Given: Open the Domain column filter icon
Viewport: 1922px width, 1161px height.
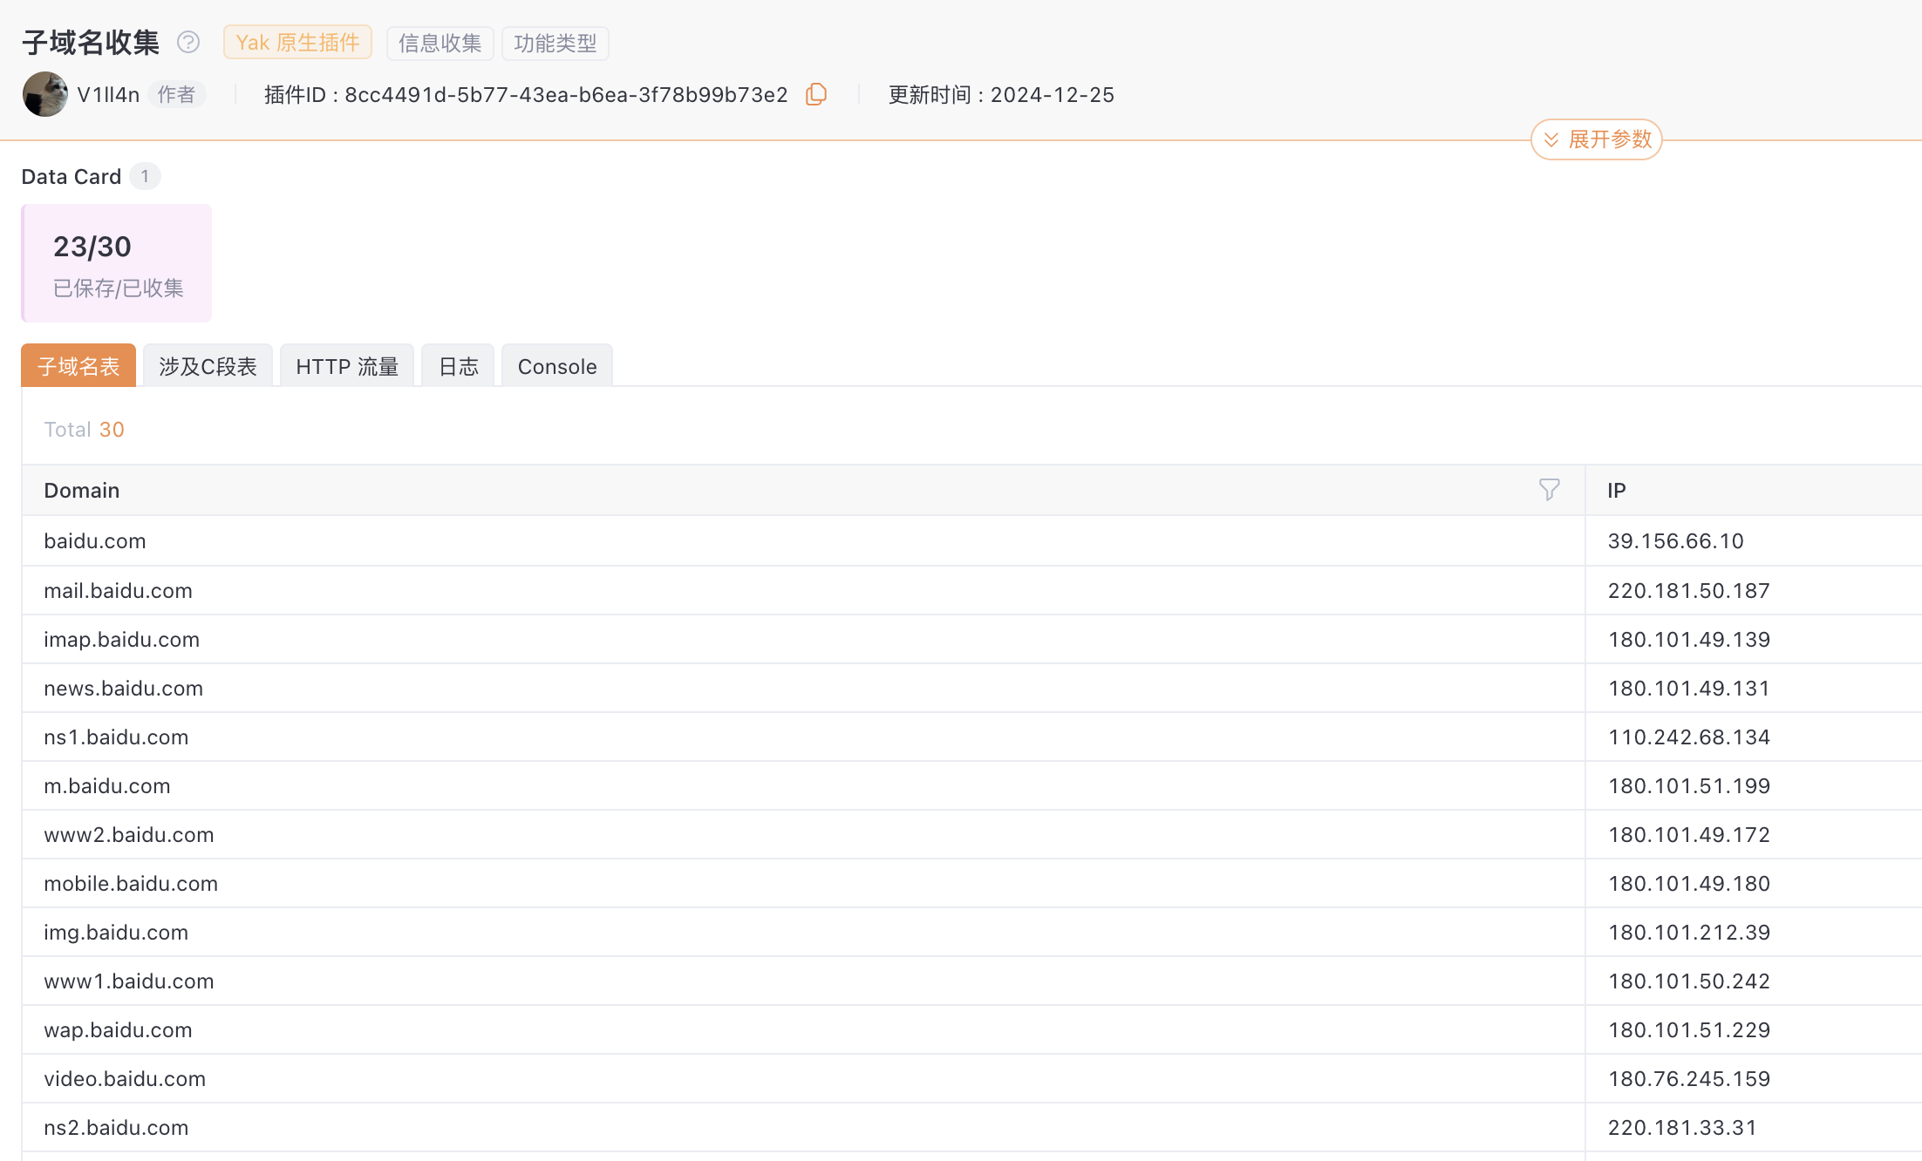Looking at the screenshot, I should tap(1549, 490).
